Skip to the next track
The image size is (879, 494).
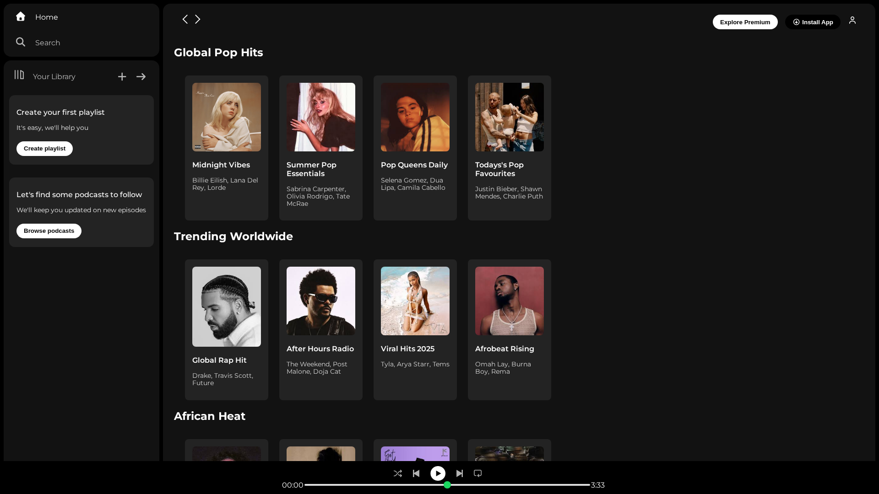(x=460, y=473)
